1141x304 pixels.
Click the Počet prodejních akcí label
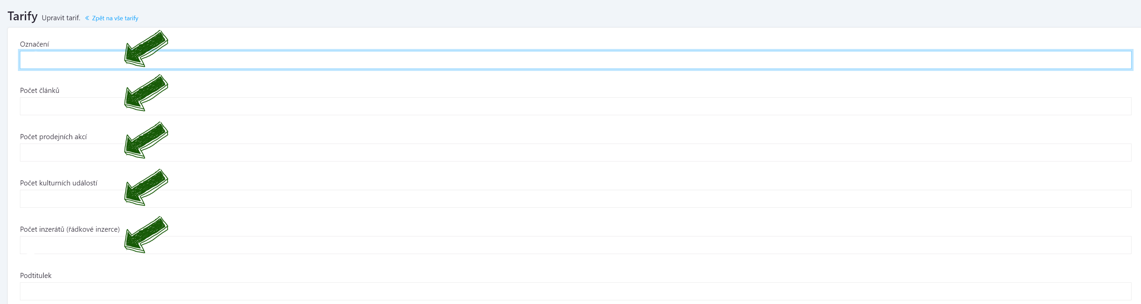click(x=53, y=137)
